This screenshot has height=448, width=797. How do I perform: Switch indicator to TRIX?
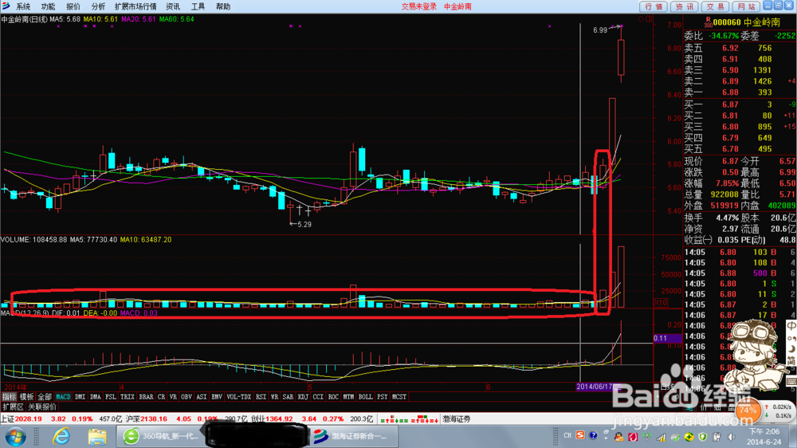tap(127, 397)
